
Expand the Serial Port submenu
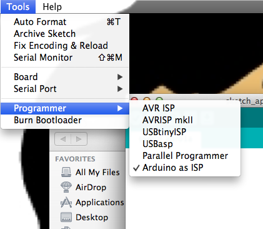tap(65, 89)
